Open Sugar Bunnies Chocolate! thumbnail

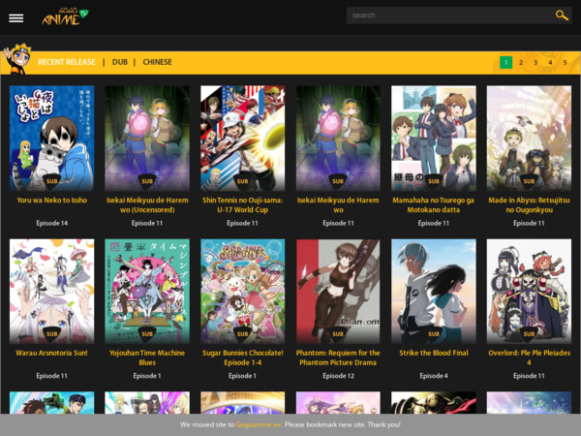pos(243,292)
